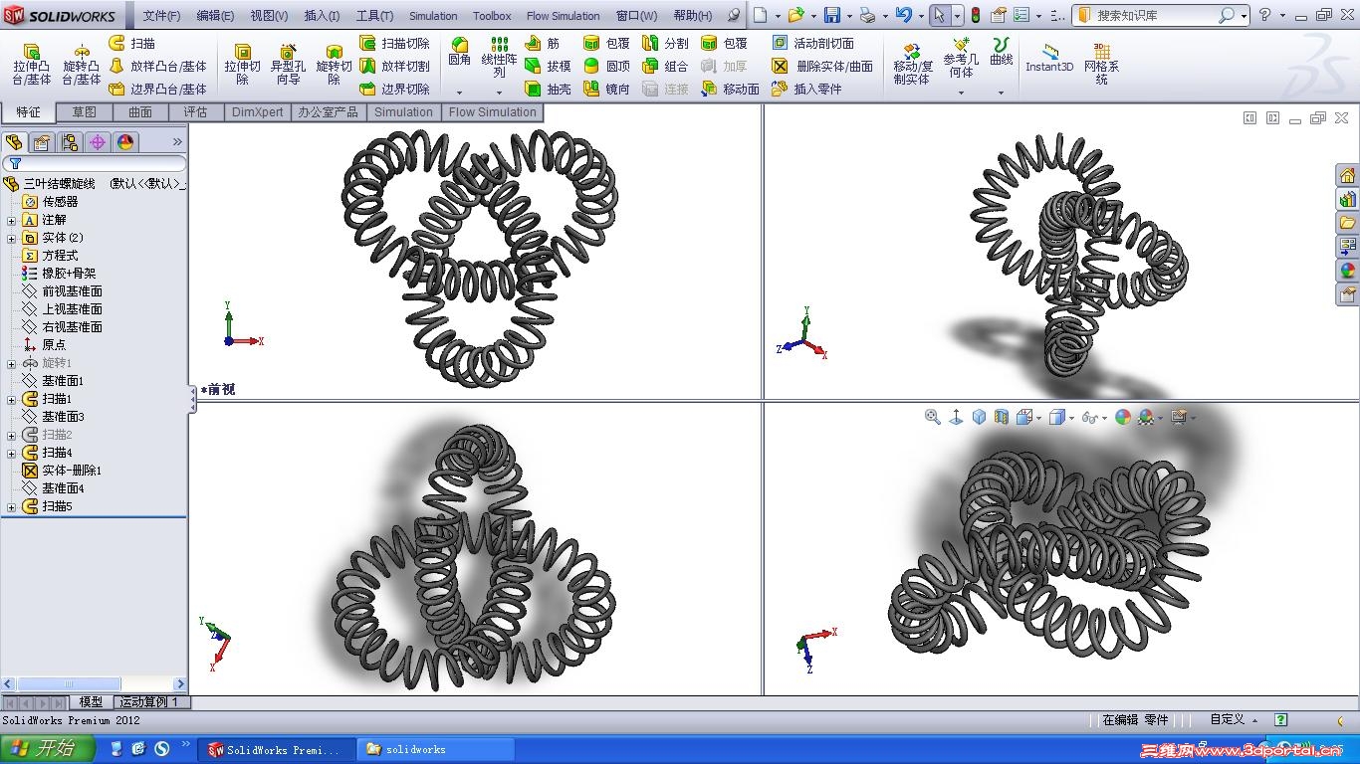Select the 镜向 mirror tool

(606, 89)
